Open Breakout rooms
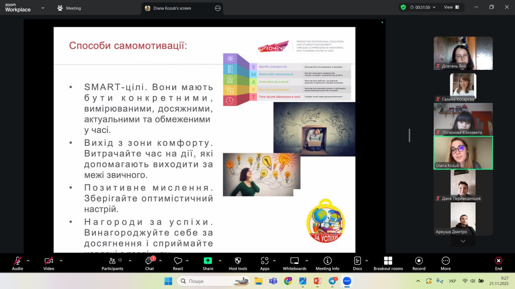Image resolution: width=515 pixels, height=289 pixels. pyautogui.click(x=388, y=263)
